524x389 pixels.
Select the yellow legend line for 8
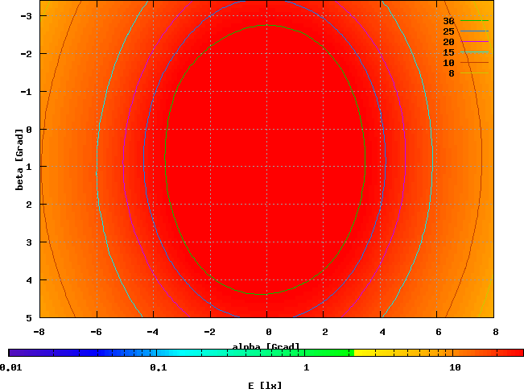click(475, 73)
